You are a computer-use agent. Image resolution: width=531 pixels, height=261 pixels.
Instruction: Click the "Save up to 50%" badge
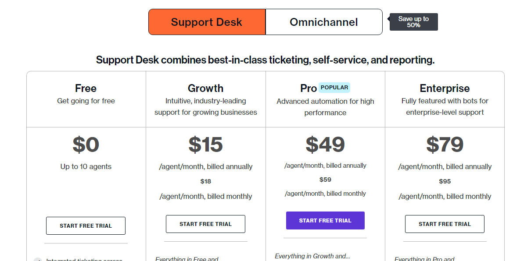pos(413,21)
